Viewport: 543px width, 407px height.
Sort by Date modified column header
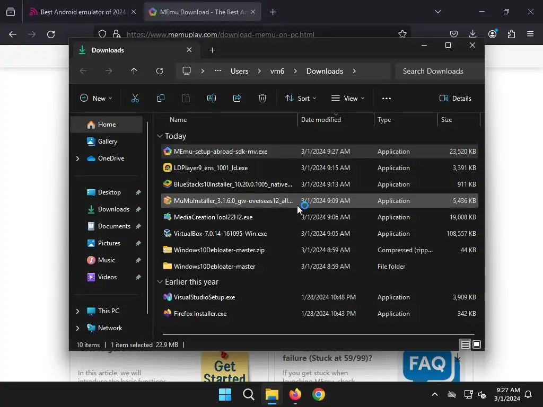(x=321, y=120)
